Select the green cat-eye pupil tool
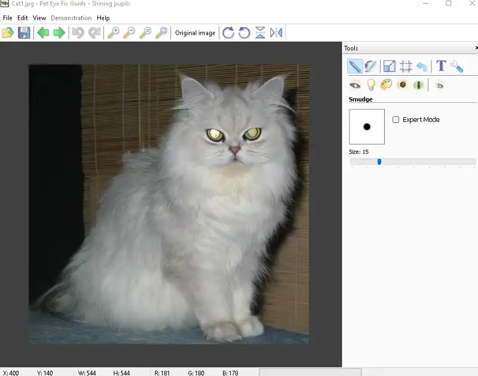 pyautogui.click(x=419, y=85)
